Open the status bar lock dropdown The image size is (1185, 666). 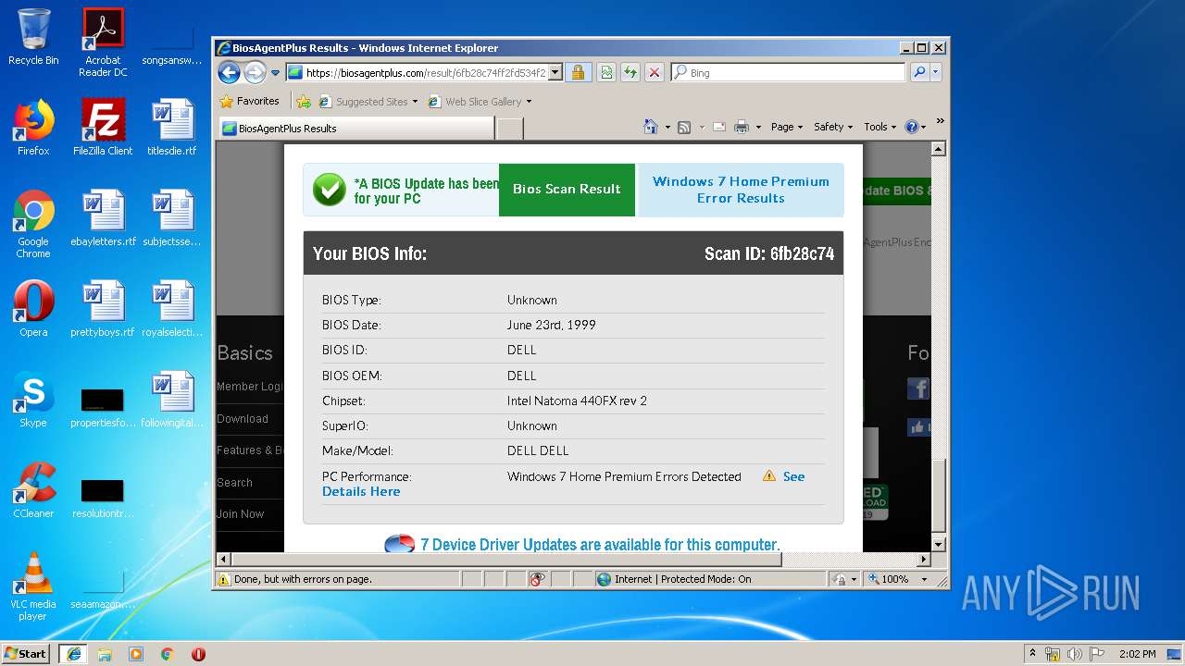pos(844,579)
